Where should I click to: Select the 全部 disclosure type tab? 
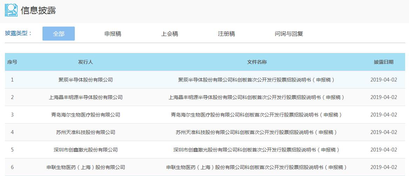[59, 34]
